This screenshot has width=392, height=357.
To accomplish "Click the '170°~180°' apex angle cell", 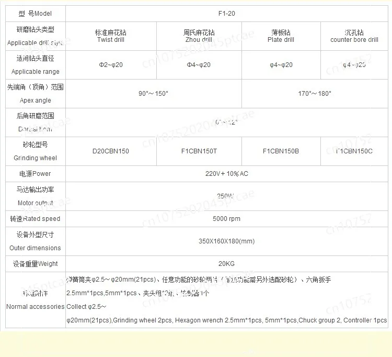I will [x=315, y=94].
